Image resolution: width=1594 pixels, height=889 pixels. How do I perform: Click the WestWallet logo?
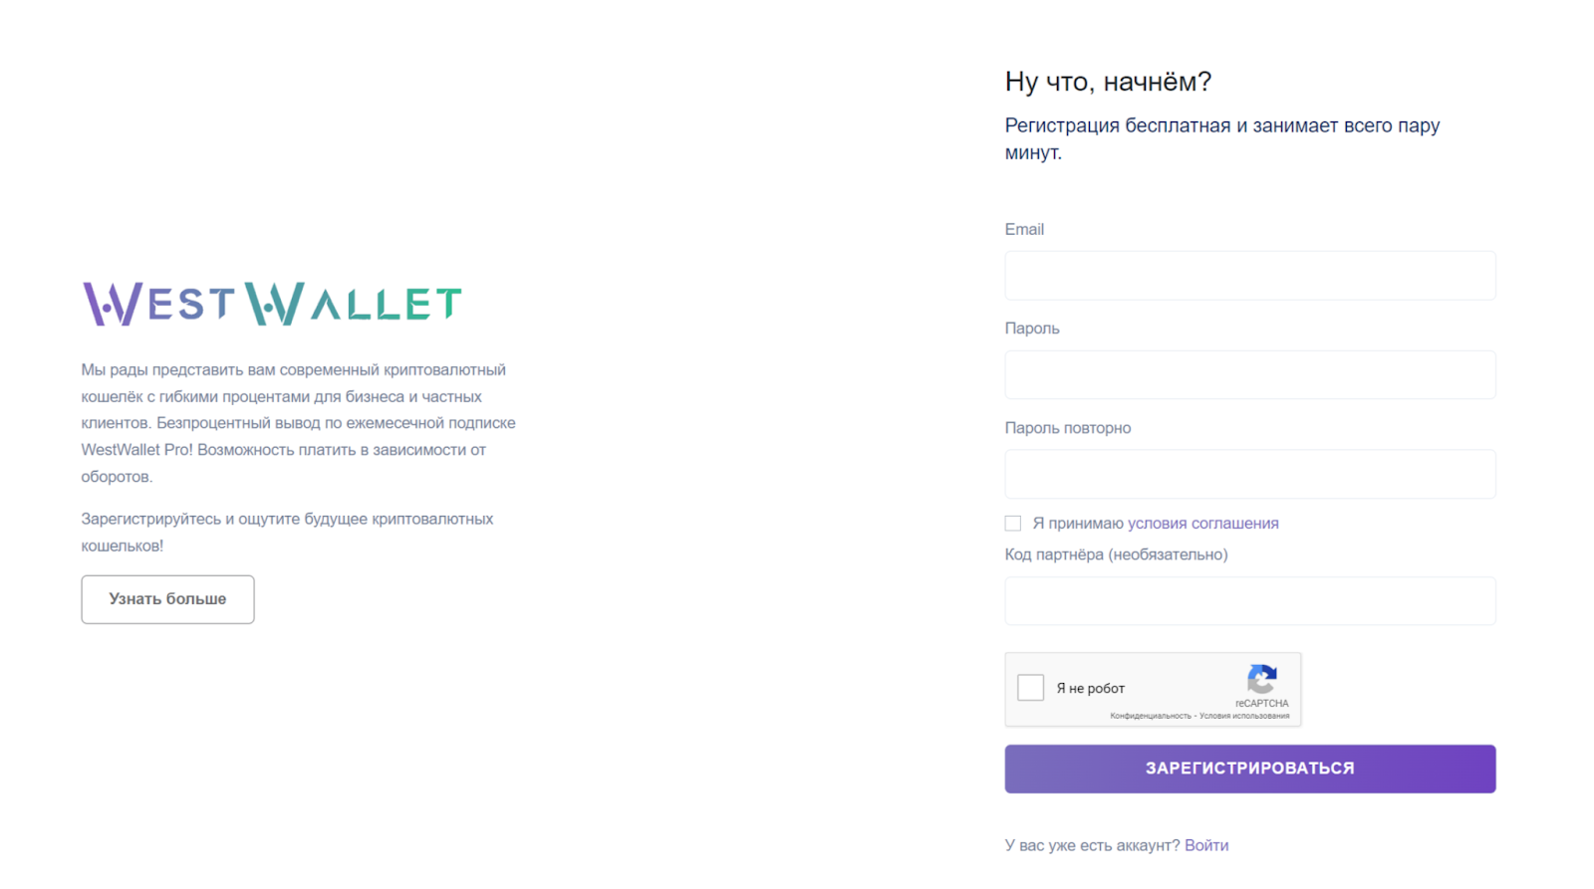[272, 304]
